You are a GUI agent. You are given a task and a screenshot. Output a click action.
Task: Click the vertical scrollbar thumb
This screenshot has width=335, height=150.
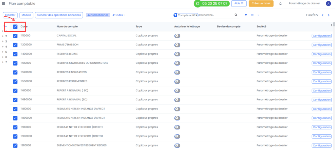(334, 24)
